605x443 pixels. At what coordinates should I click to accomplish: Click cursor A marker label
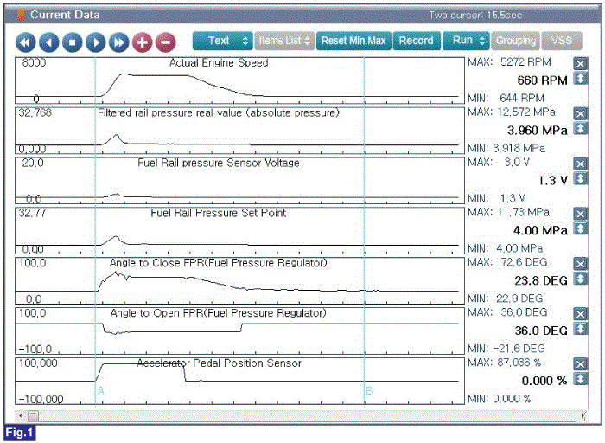(x=101, y=390)
